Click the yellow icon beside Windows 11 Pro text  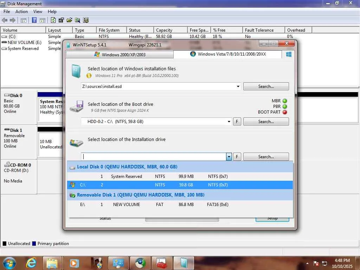[x=89, y=76]
